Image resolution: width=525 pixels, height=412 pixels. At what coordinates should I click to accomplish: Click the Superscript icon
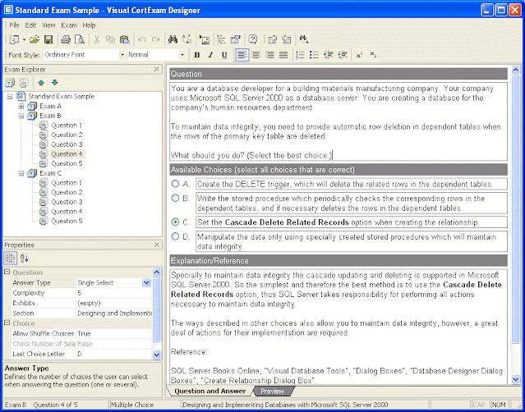click(360, 55)
